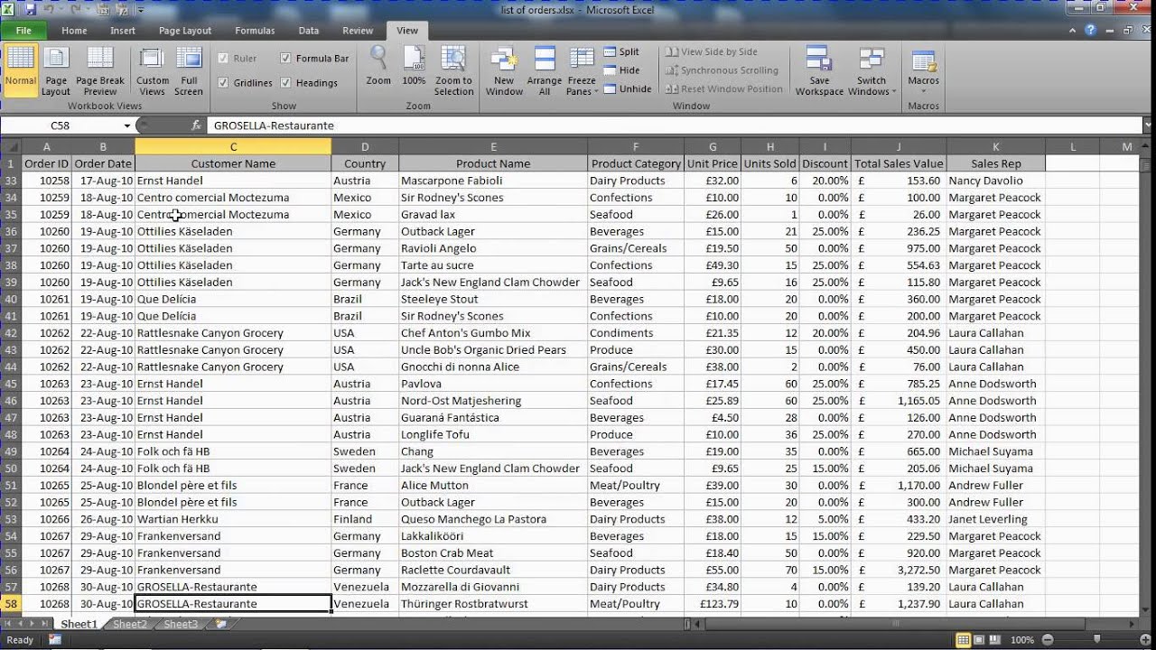Switch to Full Screen view
The height and width of the screenshot is (650, 1156).
click(189, 70)
